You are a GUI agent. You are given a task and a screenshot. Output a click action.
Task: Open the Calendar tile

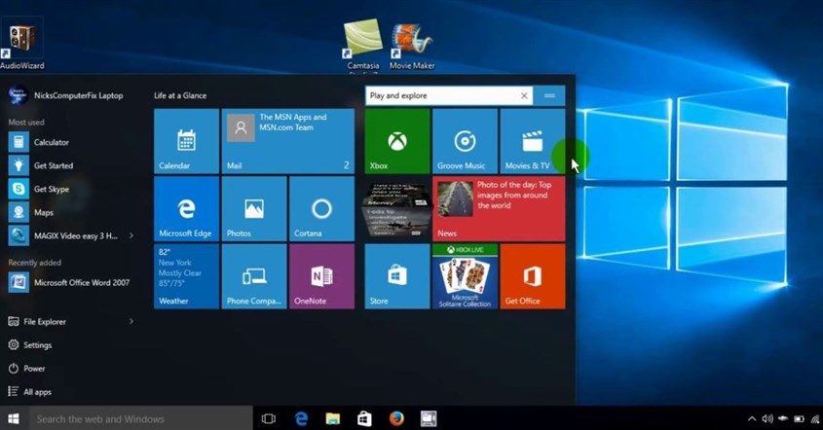pos(186,141)
